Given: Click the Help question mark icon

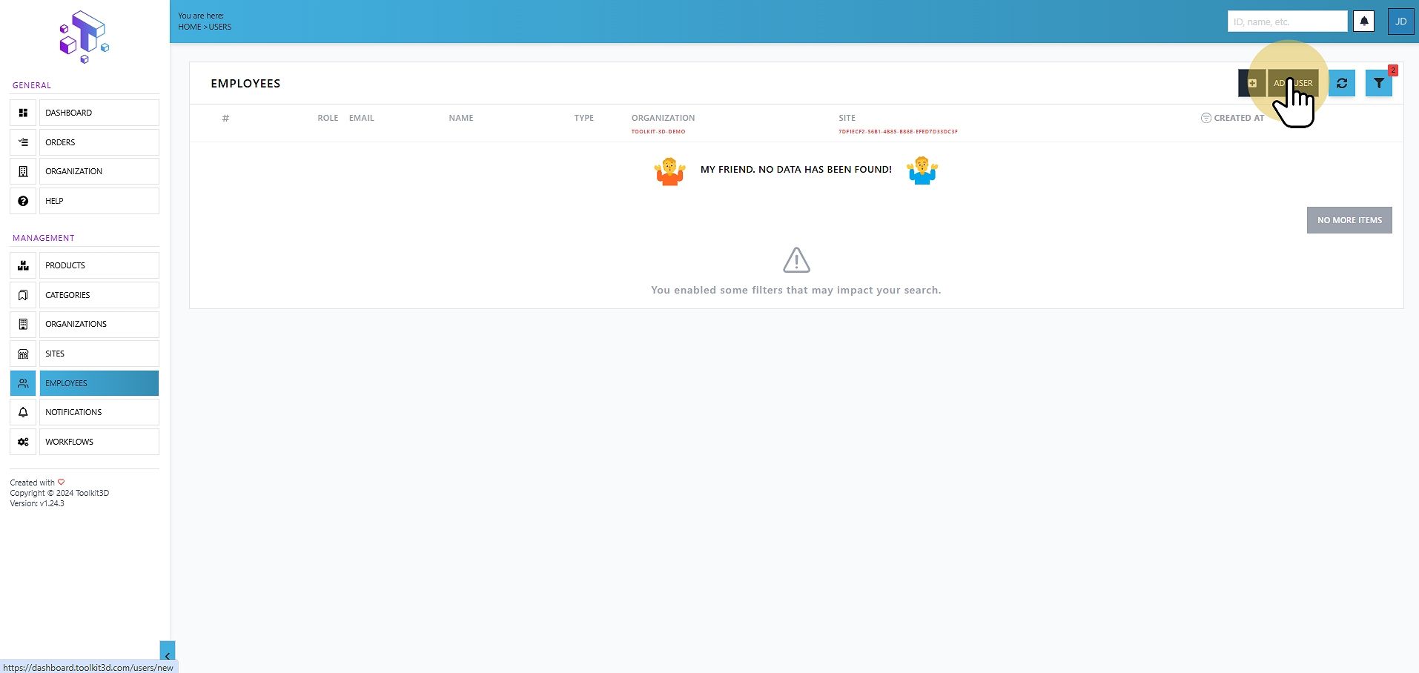Looking at the screenshot, I should pos(23,201).
